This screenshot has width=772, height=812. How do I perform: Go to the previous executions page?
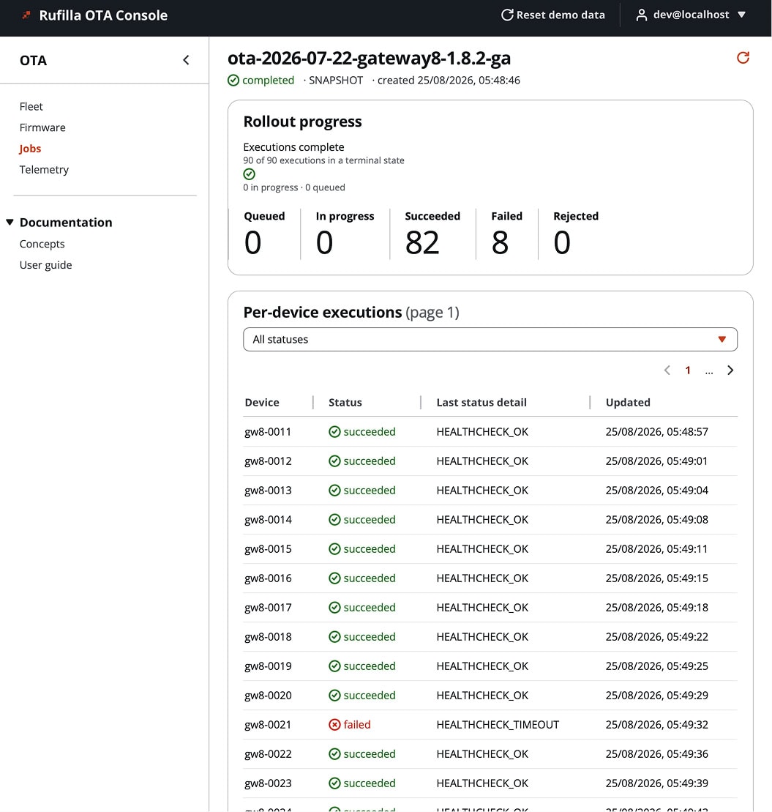[667, 370]
